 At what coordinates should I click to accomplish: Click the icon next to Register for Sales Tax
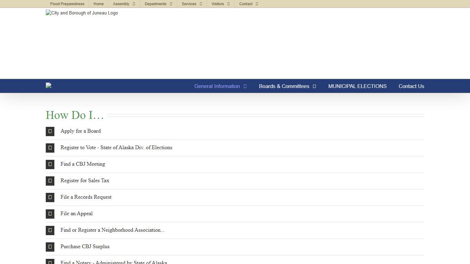50,181
